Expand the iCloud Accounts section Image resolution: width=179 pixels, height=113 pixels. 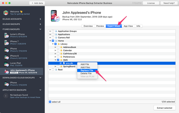click(x=40, y=19)
